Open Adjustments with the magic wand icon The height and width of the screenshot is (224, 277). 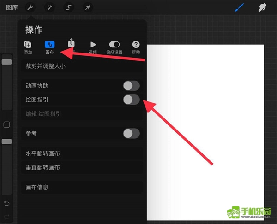tap(49, 7)
